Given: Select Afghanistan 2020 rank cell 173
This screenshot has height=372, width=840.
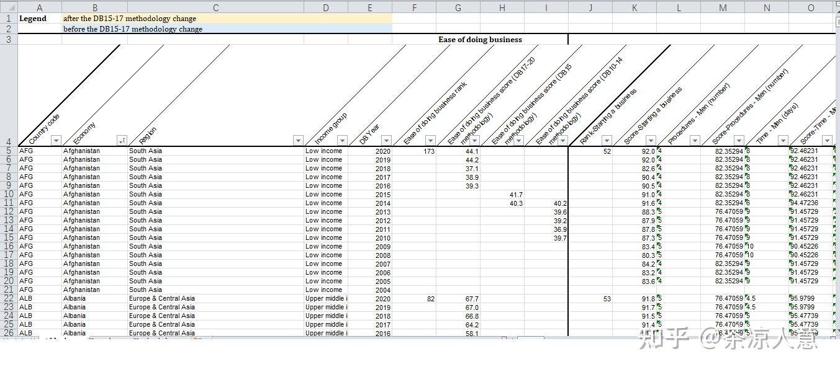Looking at the screenshot, I should coord(414,151).
